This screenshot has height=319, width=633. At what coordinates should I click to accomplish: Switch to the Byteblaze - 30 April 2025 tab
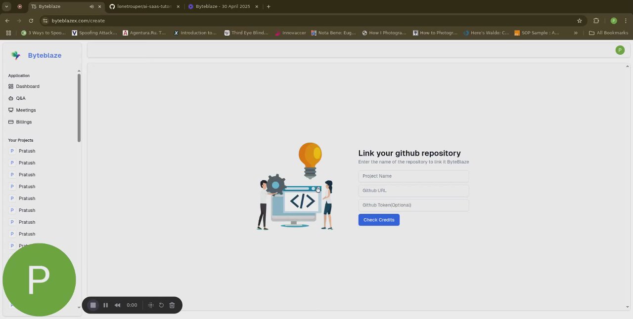point(223,6)
